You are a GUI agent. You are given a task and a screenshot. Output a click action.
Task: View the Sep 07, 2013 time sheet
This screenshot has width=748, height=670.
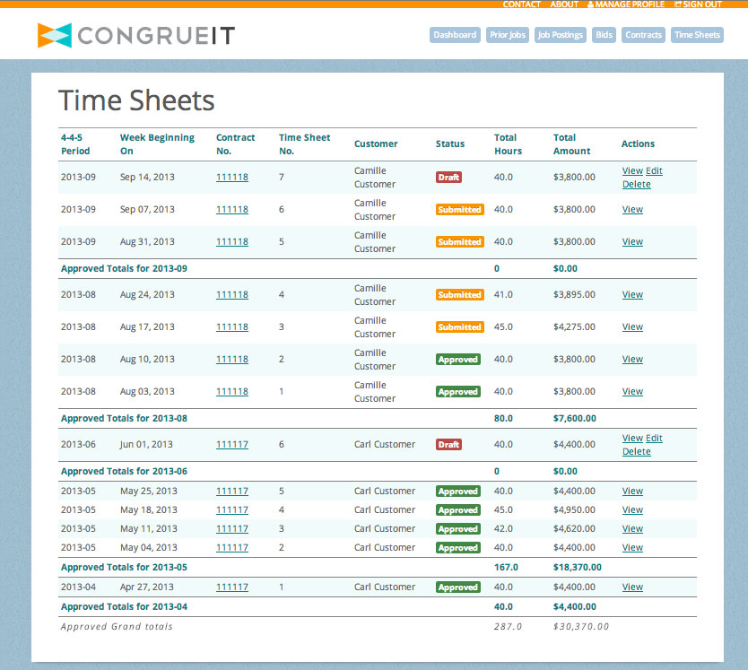coord(632,210)
